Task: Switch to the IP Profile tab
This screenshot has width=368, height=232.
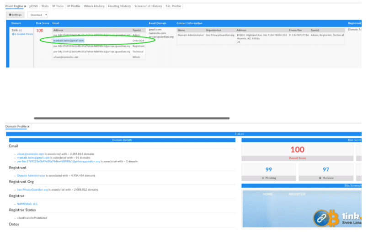Action: pos(74,6)
